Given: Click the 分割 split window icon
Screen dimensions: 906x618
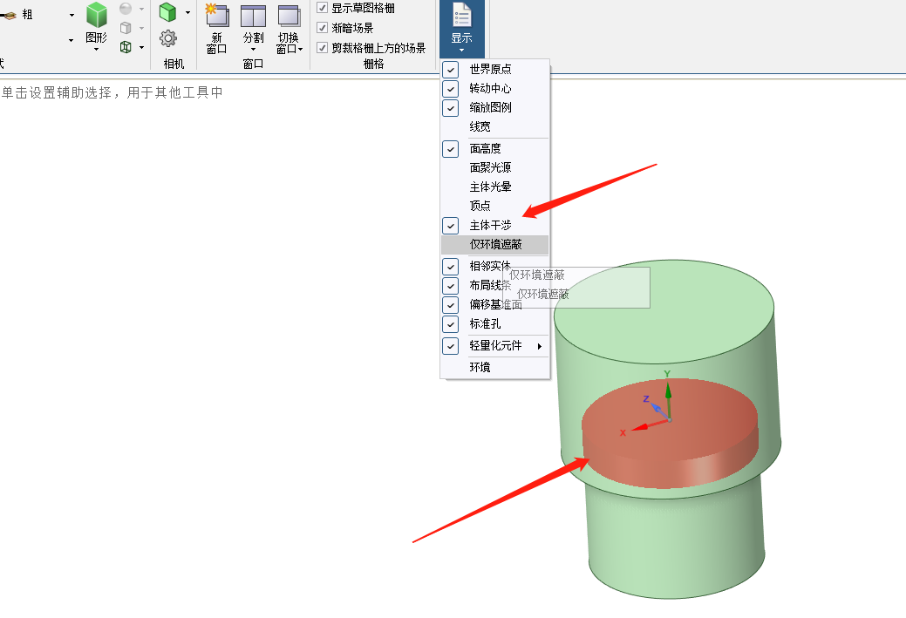Looking at the screenshot, I should click(253, 16).
